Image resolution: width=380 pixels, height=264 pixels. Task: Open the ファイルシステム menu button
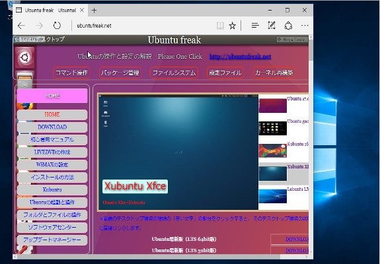(174, 73)
